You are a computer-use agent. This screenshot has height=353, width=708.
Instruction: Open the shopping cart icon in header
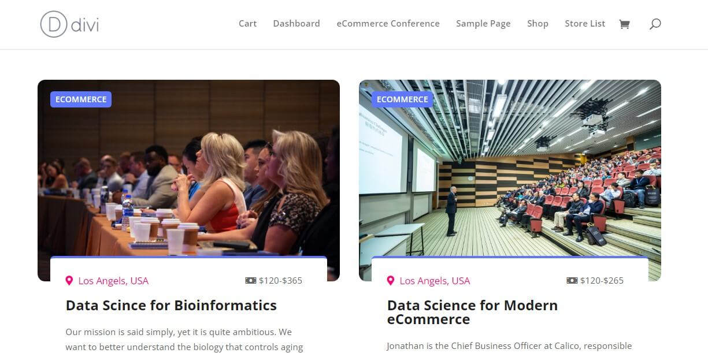pyautogui.click(x=624, y=24)
